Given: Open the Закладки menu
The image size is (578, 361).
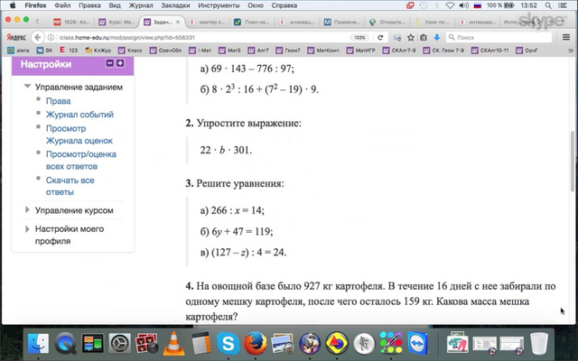Looking at the screenshot, I should (175, 5).
